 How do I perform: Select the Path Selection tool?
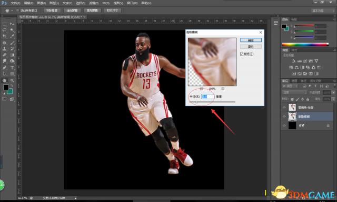(5, 74)
